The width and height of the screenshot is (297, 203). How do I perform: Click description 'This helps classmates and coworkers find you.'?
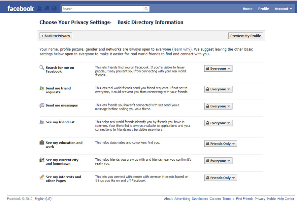tap(127, 142)
